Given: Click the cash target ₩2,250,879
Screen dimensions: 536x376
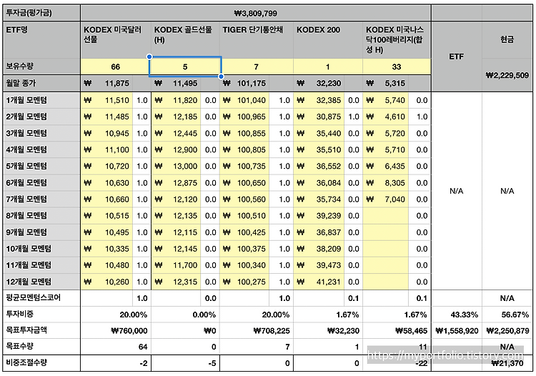Looking at the screenshot, I should point(507,330).
